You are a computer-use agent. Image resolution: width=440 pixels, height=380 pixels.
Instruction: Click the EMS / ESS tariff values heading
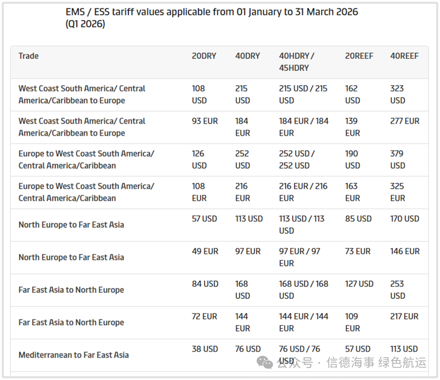pos(211,18)
